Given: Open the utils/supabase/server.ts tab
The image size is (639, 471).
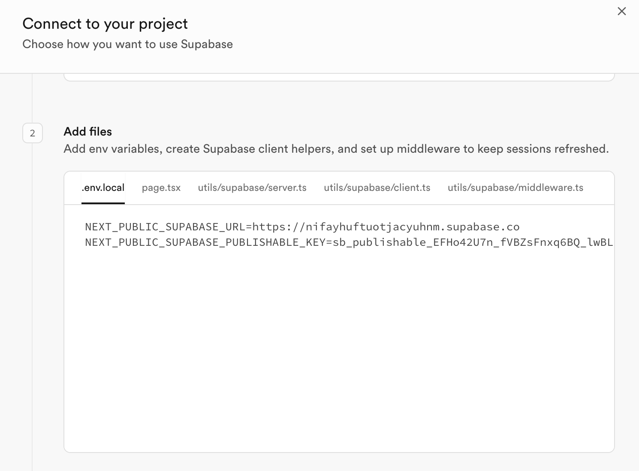Looking at the screenshot, I should [252, 188].
